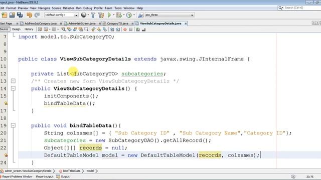The image size is (321, 180).
Task: Click notifications icon in status bar
Action: [x=293, y=176]
